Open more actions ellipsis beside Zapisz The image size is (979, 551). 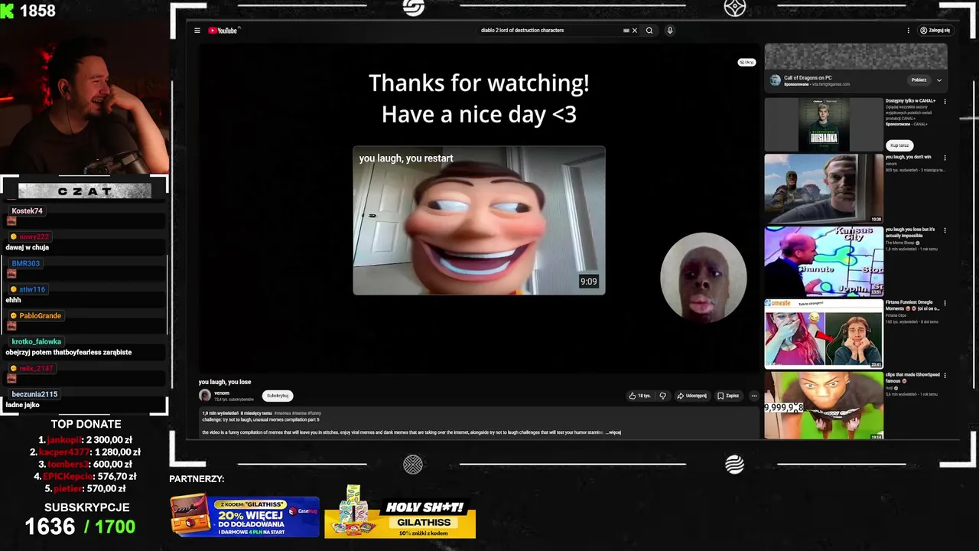click(753, 396)
